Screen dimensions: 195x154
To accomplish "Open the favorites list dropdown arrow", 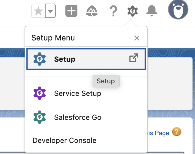I will [50, 11].
